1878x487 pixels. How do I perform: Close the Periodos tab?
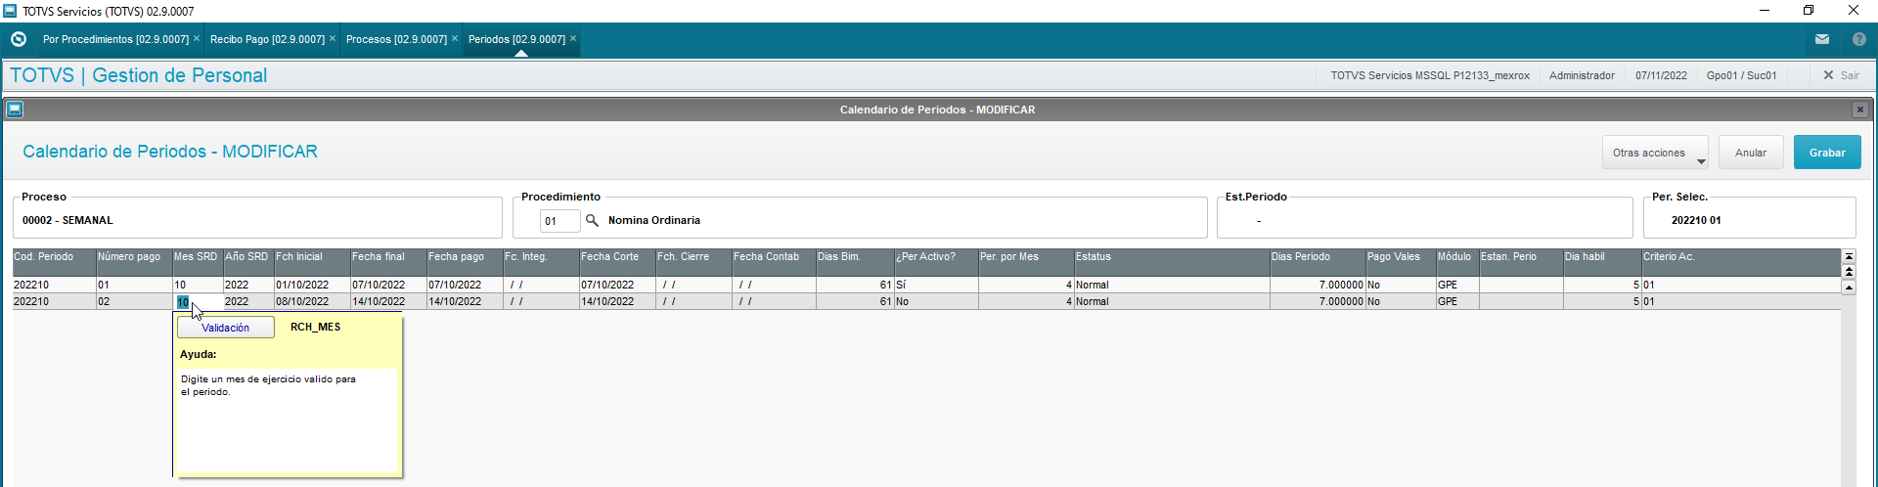573,38
